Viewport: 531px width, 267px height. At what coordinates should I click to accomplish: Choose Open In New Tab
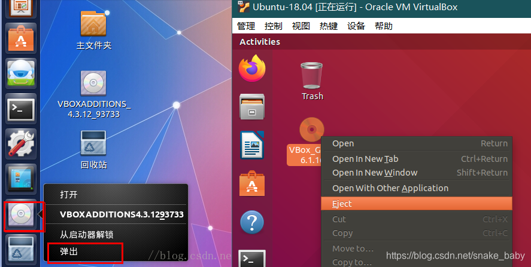(417, 159)
